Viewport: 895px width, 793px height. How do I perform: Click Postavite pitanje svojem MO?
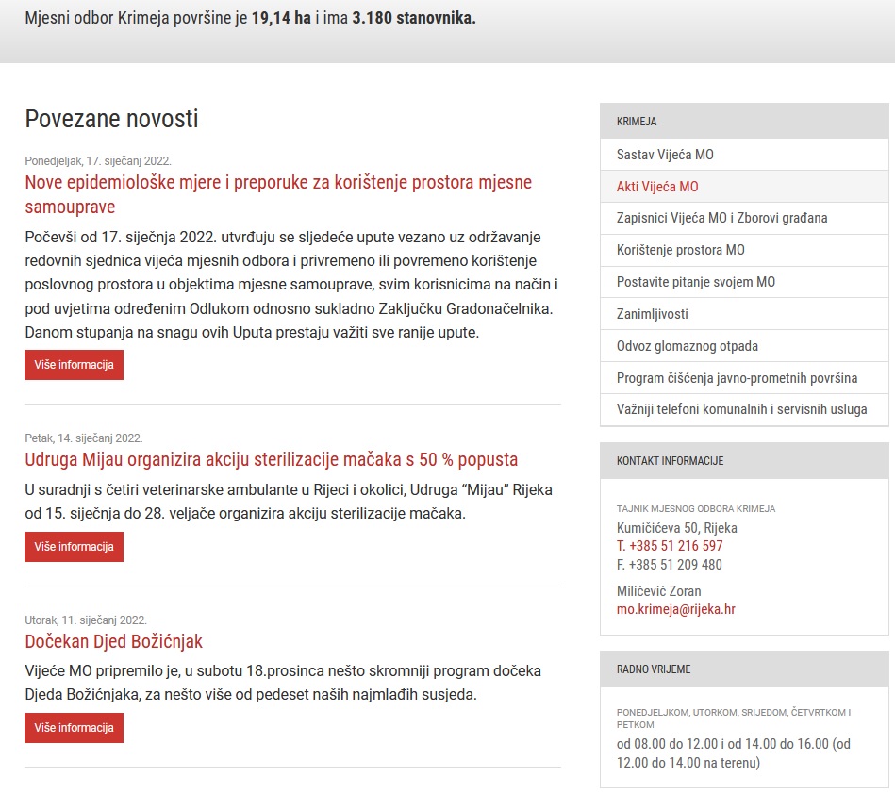(x=695, y=282)
